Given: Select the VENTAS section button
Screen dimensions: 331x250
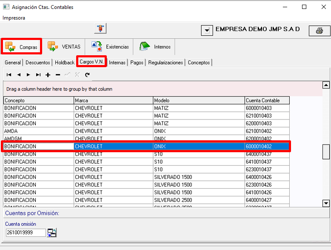Looking at the screenshot, I should click(64, 46).
